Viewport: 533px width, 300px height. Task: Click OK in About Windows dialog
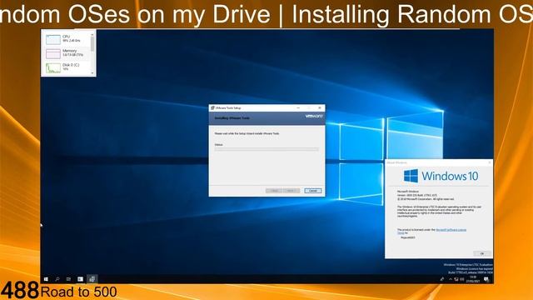[x=482, y=253]
